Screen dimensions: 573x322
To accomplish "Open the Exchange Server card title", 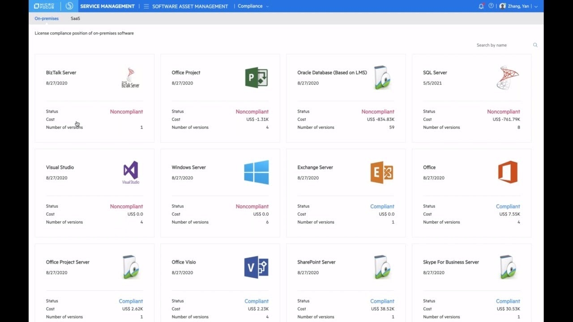I will click(x=315, y=167).
